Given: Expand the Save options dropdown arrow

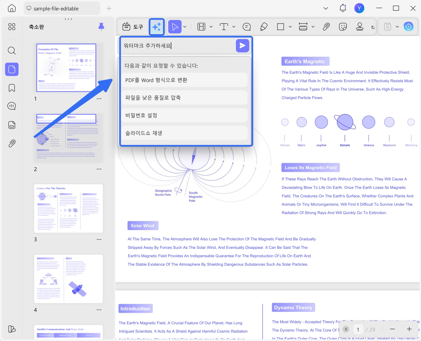Looking at the screenshot, I should coord(397,27).
